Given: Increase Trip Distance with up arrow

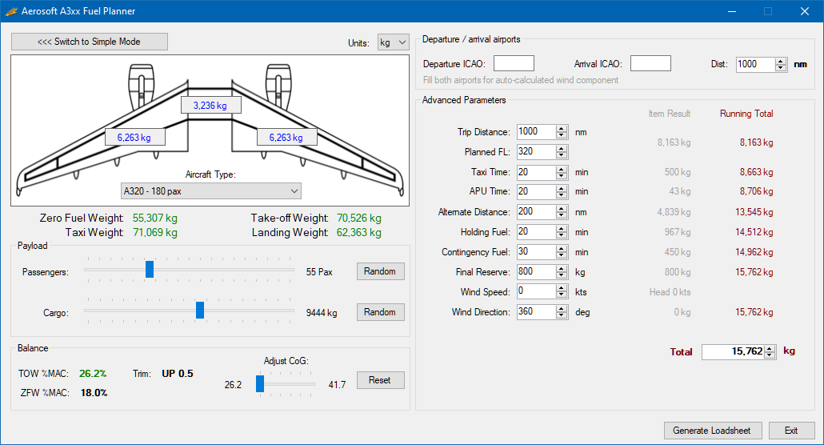Looking at the screenshot, I should pyautogui.click(x=562, y=129).
